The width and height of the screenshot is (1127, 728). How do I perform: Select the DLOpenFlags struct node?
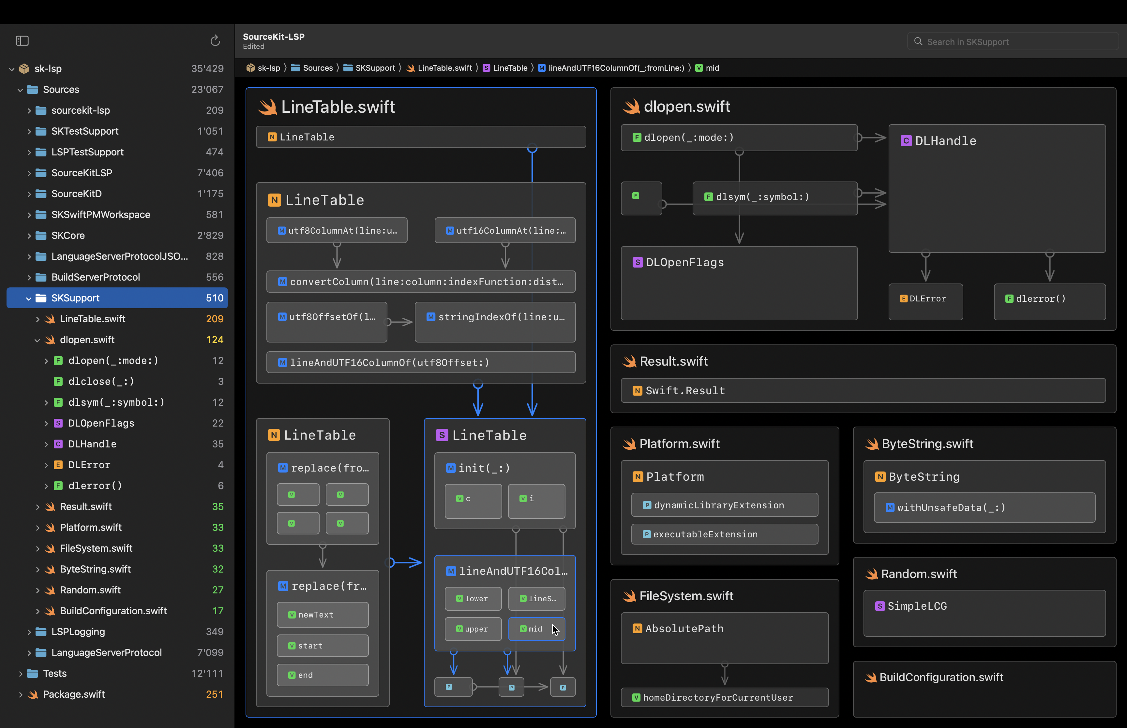tap(739, 283)
